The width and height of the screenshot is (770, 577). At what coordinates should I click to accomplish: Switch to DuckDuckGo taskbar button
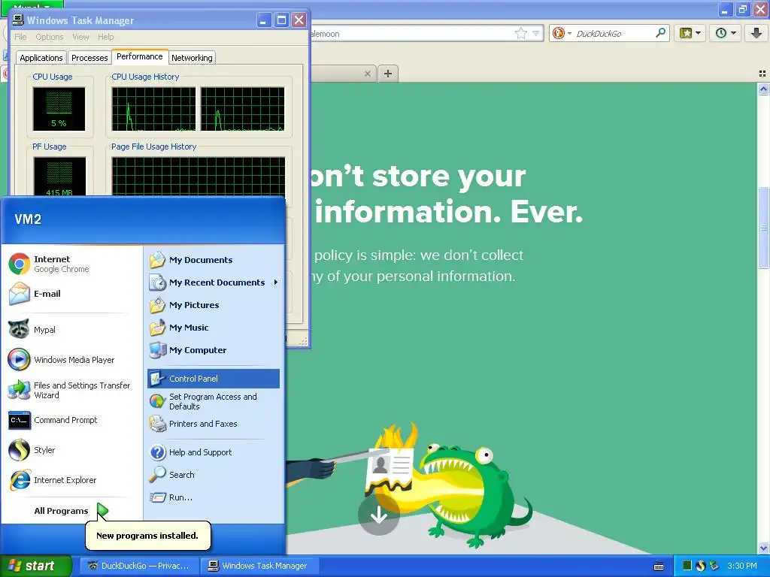(x=139, y=566)
